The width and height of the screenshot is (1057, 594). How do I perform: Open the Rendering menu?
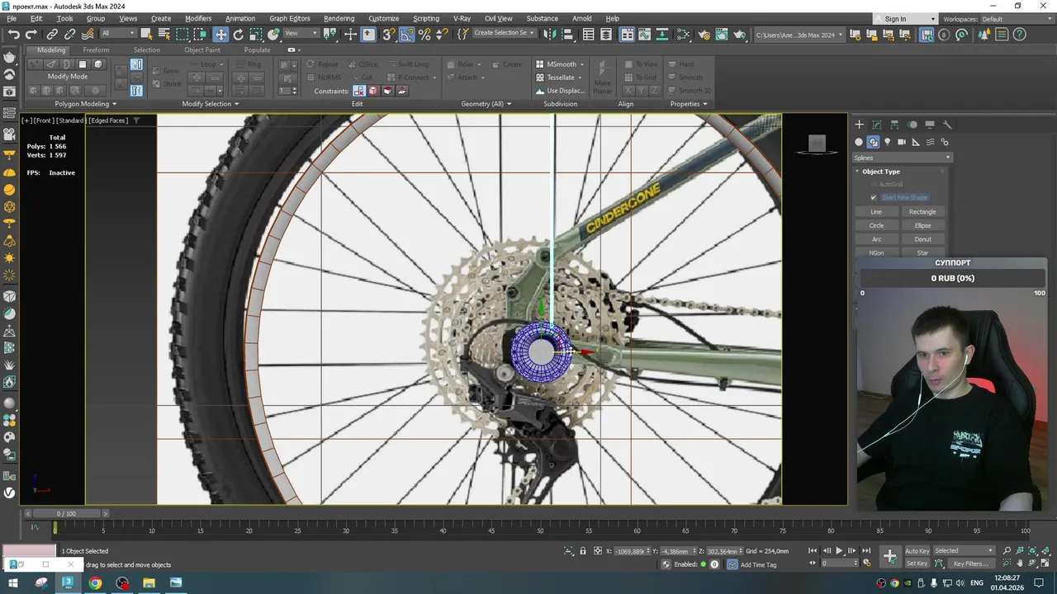point(339,18)
